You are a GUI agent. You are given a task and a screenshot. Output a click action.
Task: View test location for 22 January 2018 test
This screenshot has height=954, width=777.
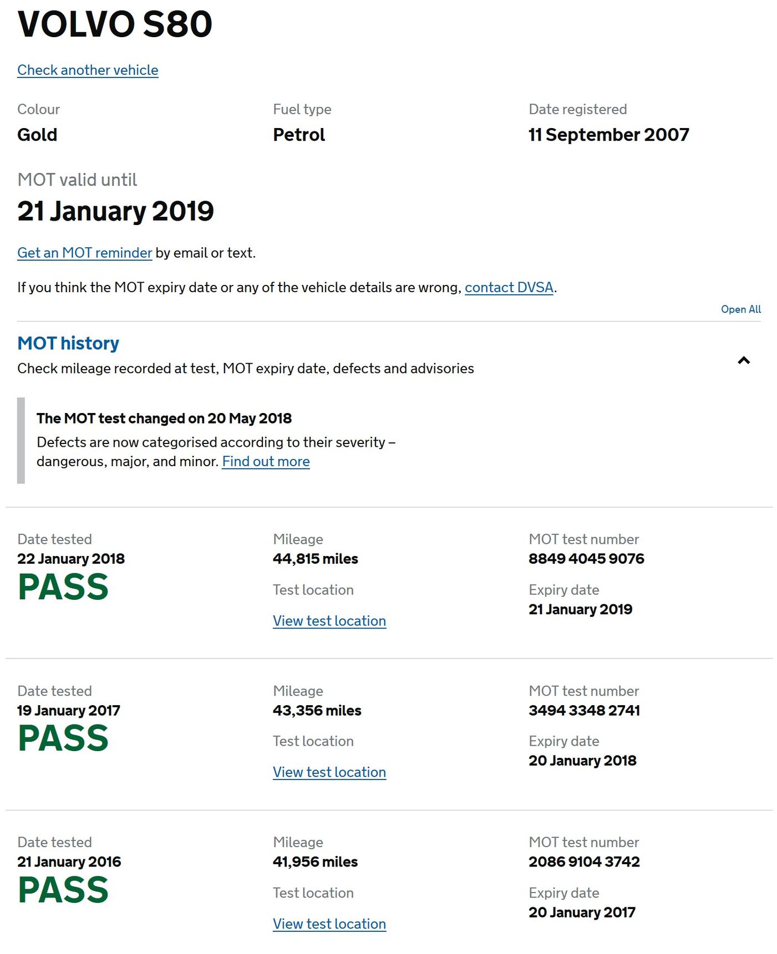pyautogui.click(x=329, y=621)
